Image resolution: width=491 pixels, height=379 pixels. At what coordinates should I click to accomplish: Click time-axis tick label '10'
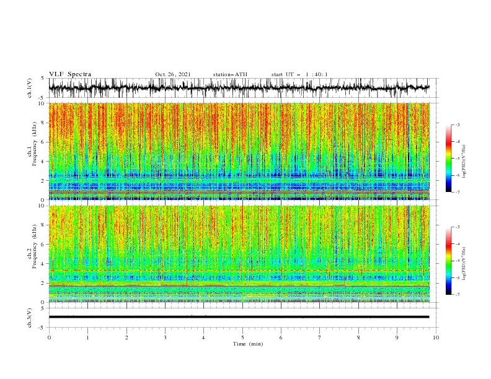pyautogui.click(x=436, y=338)
